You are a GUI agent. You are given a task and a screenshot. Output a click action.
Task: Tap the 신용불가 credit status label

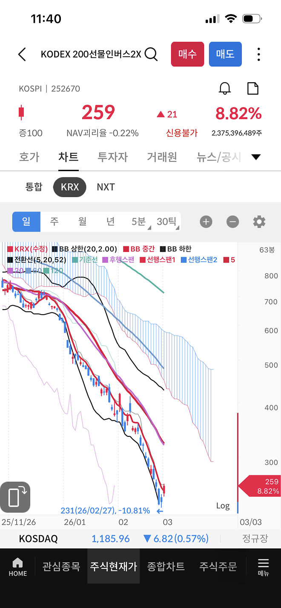click(x=182, y=133)
